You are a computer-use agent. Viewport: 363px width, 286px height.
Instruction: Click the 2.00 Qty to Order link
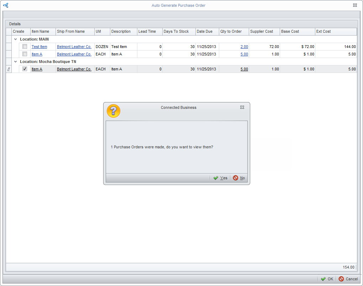tap(244, 47)
